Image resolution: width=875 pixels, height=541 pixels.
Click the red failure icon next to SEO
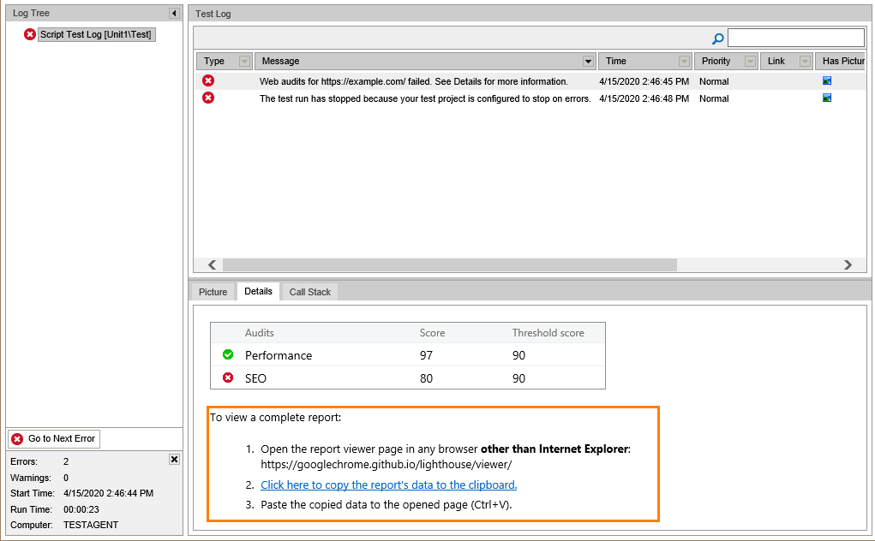click(x=227, y=378)
